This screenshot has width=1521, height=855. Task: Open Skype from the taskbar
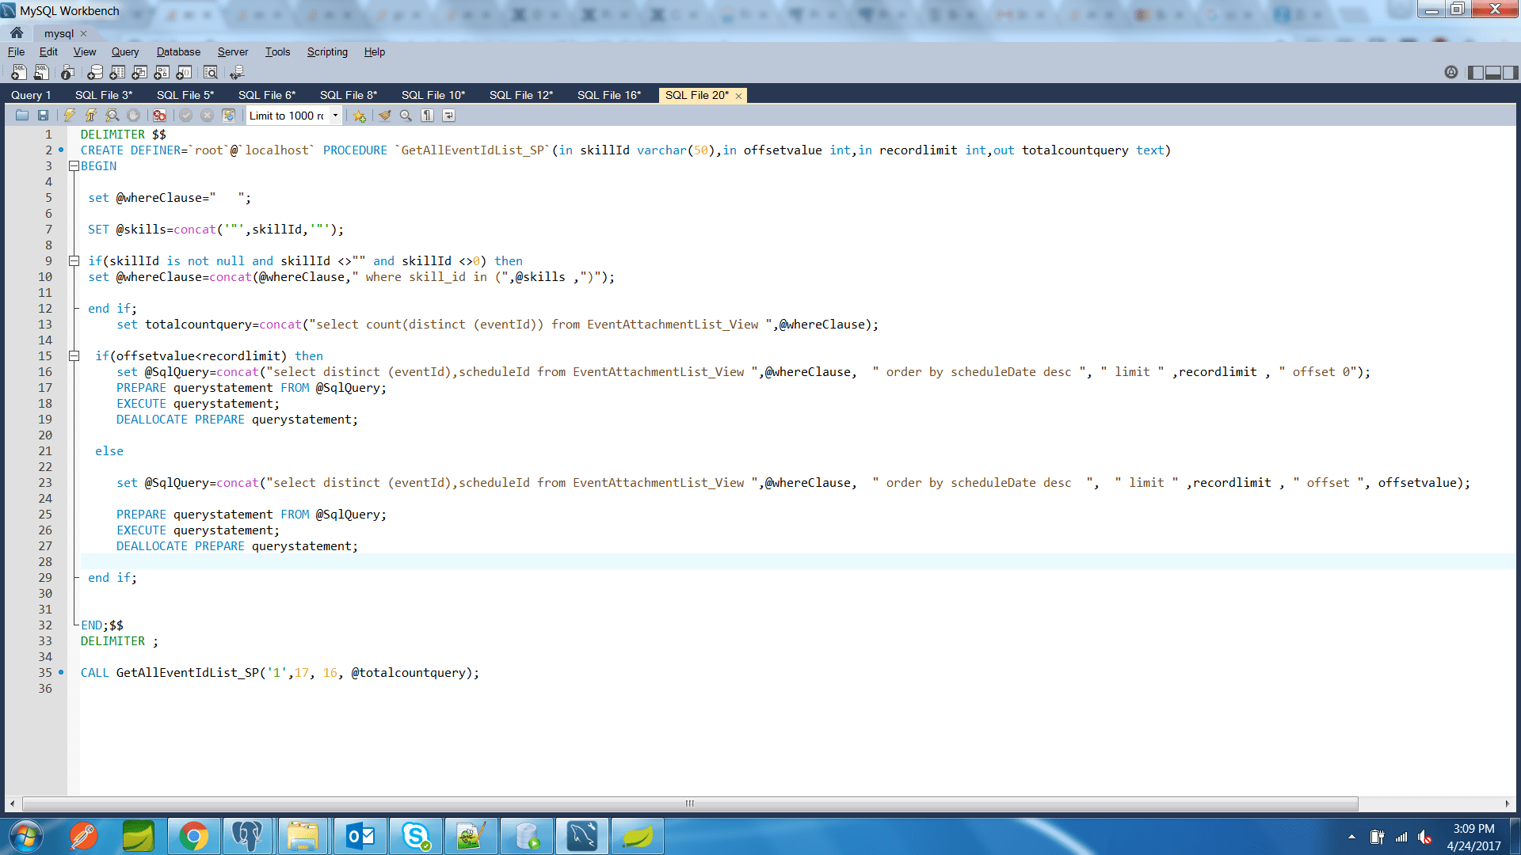tap(415, 836)
